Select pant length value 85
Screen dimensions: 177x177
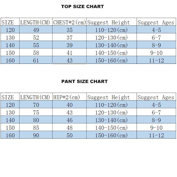tap(36, 127)
